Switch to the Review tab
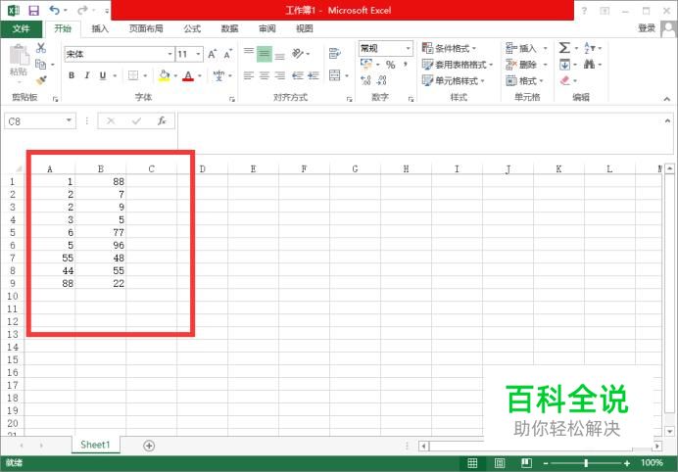 267,29
